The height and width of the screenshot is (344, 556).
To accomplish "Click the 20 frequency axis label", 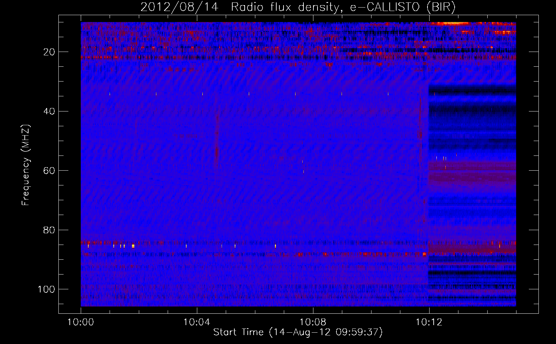I will pyautogui.click(x=49, y=52).
